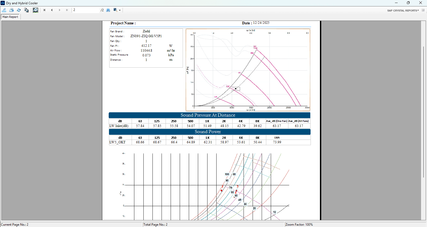Click the sound power value 68.67
This screenshot has width=427, height=227.
click(x=157, y=142)
